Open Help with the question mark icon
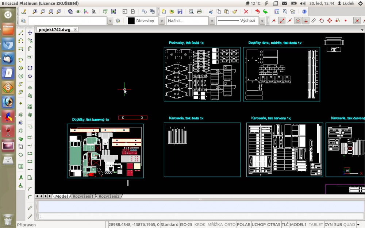Viewport: 365px width, 228px height. tap(304, 11)
